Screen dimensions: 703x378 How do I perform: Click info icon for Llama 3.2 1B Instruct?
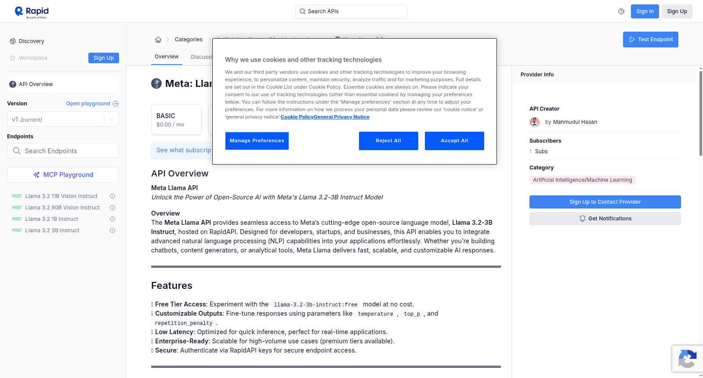(112, 219)
